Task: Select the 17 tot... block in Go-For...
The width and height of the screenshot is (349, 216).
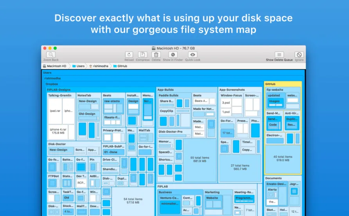Action: 227,133
